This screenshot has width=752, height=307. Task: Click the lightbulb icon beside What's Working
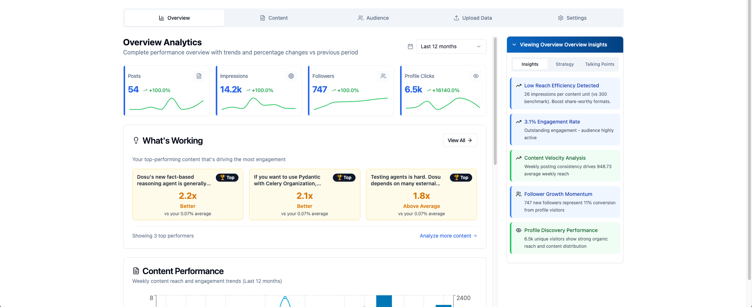[136, 141]
